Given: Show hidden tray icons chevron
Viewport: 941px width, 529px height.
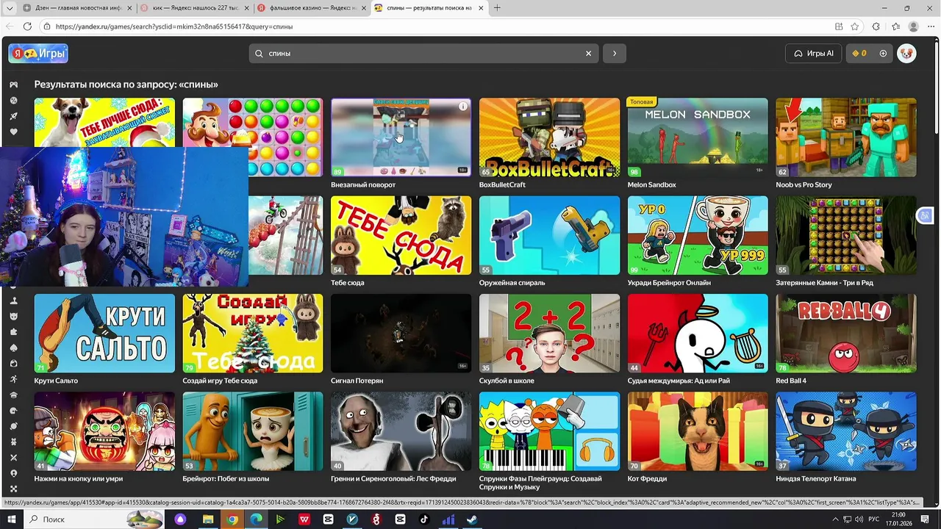Looking at the screenshot, I should coord(835,519).
